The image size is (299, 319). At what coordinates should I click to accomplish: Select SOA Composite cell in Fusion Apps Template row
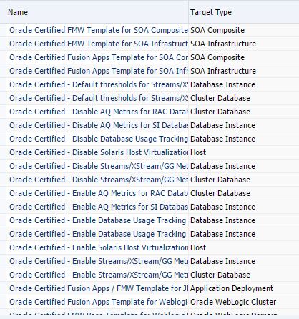coord(217,57)
